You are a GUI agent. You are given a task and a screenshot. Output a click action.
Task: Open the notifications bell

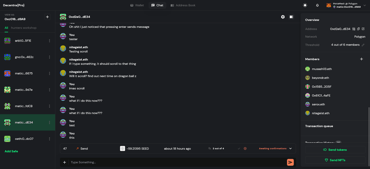317,5
